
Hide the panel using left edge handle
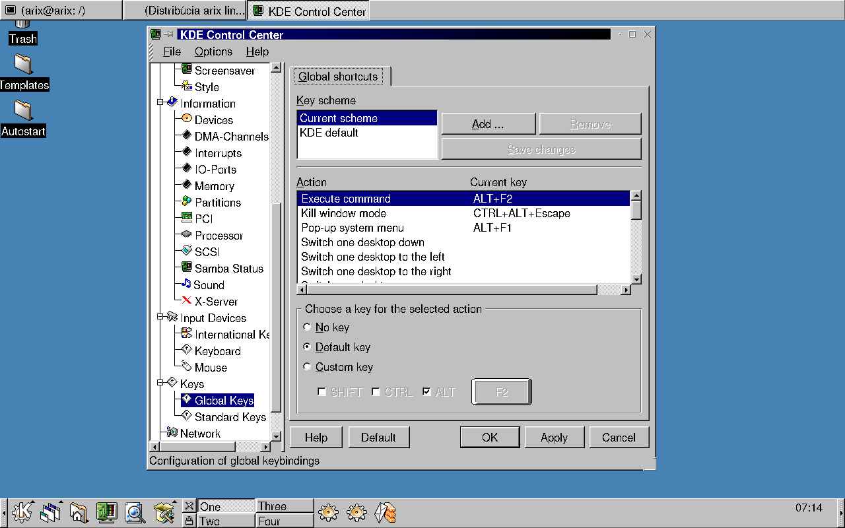pos(3,511)
